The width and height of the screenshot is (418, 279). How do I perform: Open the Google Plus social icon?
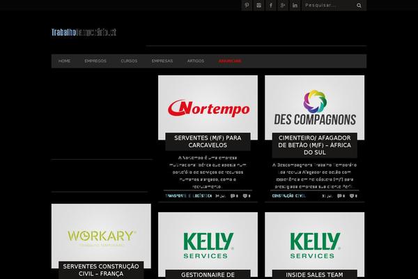point(283,6)
